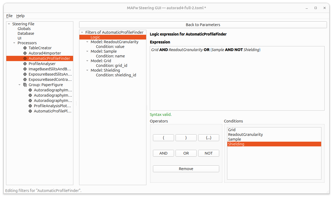
Task: Select Condition: grid_id in the filters tree
Action: click(x=111, y=66)
